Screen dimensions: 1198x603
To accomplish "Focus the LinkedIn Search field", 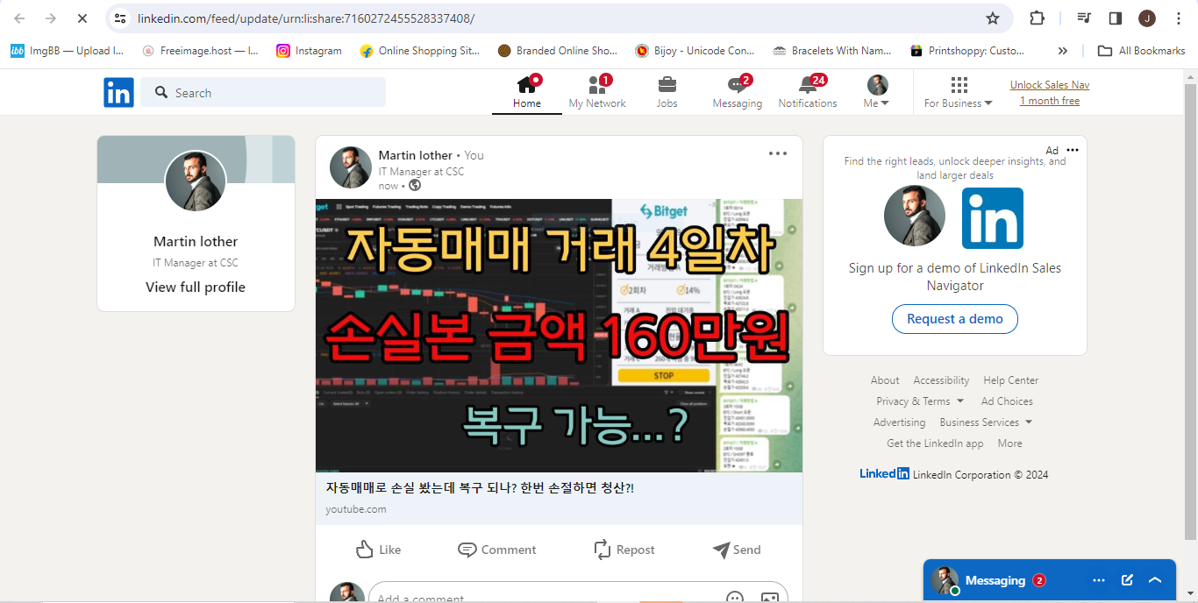I will (263, 92).
